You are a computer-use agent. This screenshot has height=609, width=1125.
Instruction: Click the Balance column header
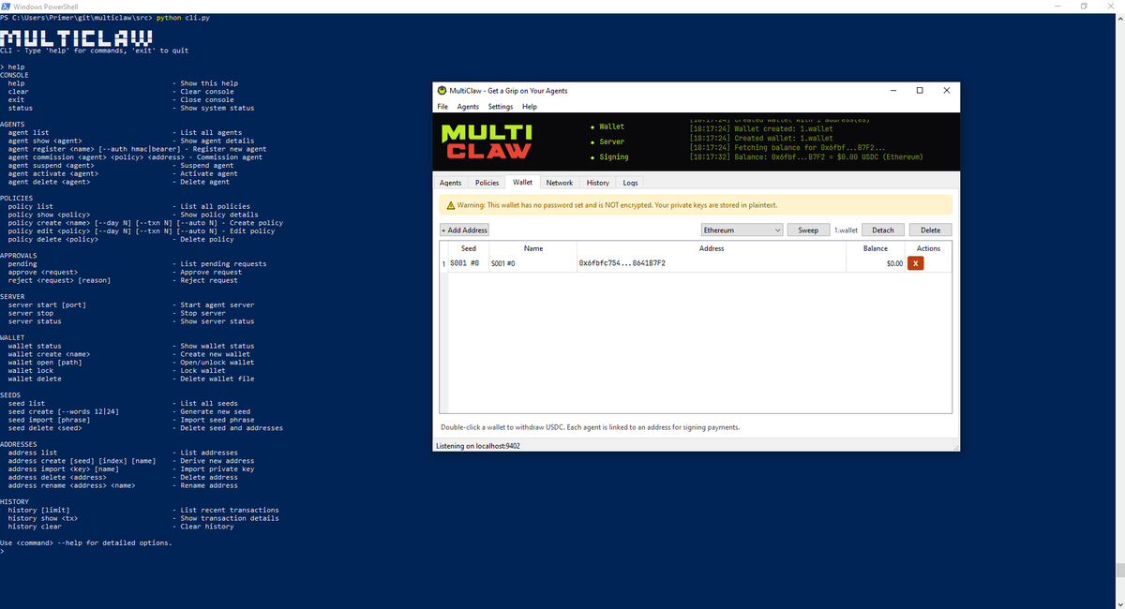coord(875,248)
